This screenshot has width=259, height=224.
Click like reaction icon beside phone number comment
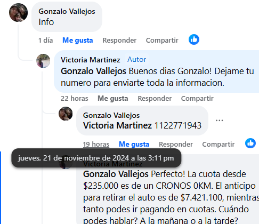(x=250, y=143)
